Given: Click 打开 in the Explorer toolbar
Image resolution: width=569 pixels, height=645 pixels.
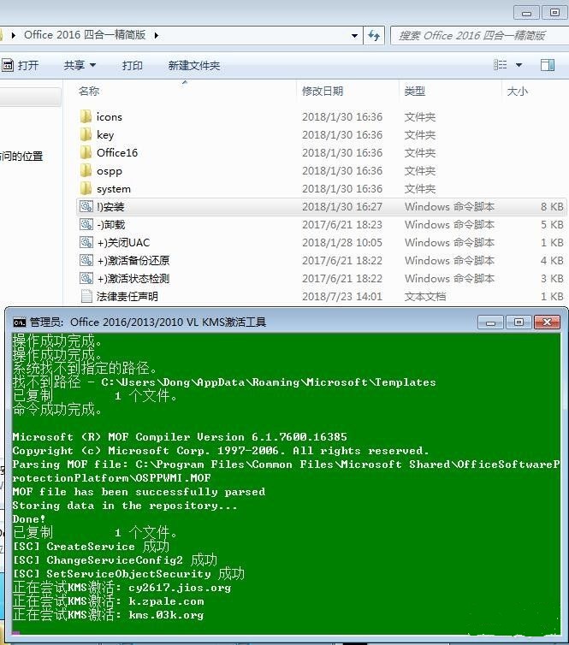Looking at the screenshot, I should pos(28,65).
